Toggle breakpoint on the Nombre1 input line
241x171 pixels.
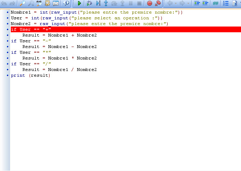[8, 12]
